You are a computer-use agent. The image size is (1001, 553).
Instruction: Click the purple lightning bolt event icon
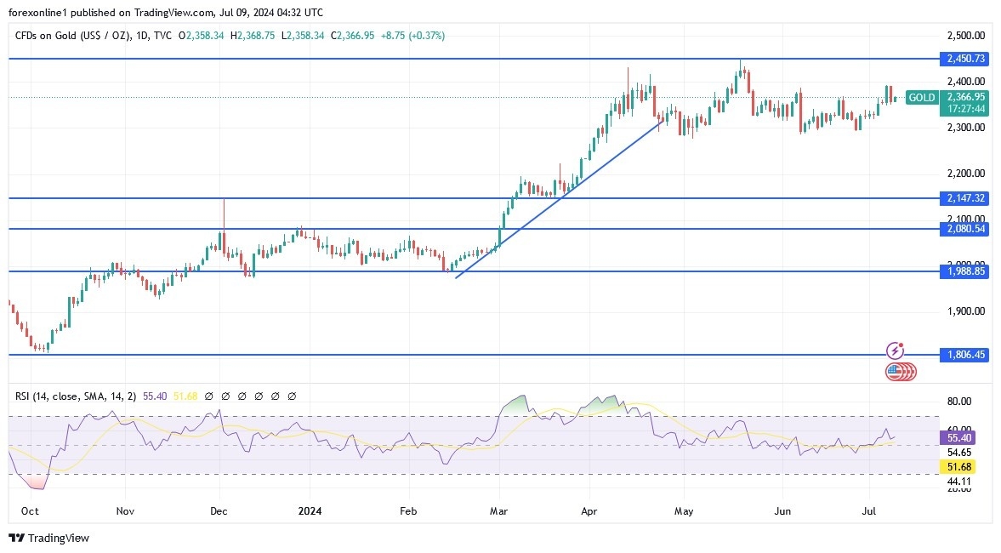(x=895, y=351)
